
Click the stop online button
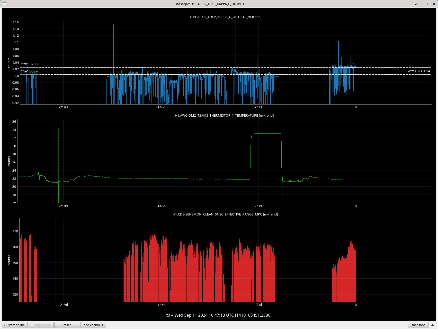(x=41, y=325)
